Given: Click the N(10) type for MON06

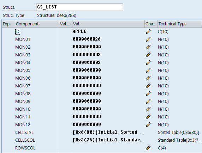Looking at the screenshot, I should point(163,78).
